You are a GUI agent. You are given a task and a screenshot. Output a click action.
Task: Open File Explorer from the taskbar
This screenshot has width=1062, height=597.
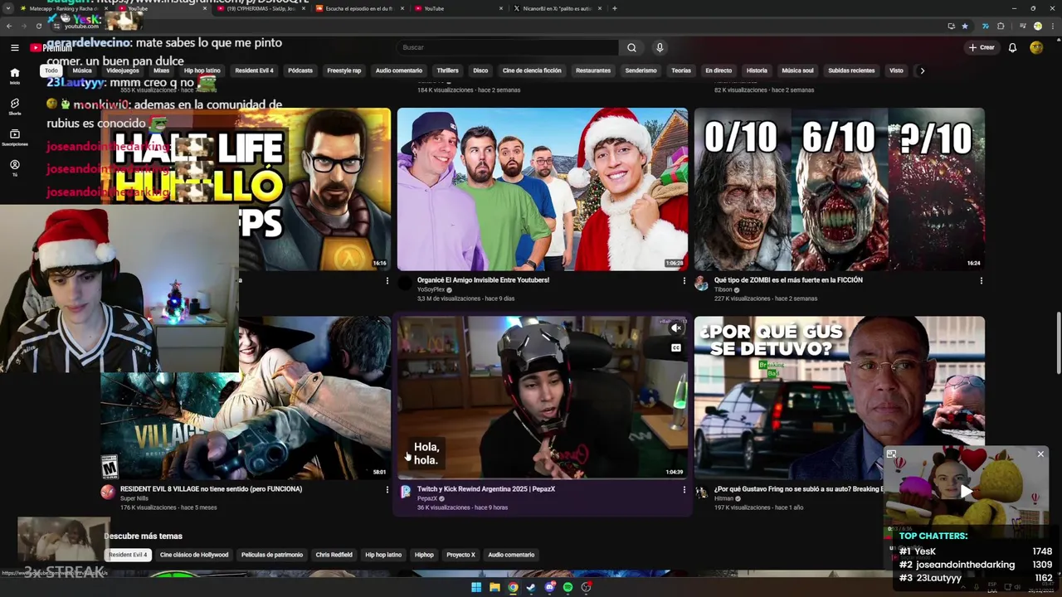pyautogui.click(x=494, y=587)
